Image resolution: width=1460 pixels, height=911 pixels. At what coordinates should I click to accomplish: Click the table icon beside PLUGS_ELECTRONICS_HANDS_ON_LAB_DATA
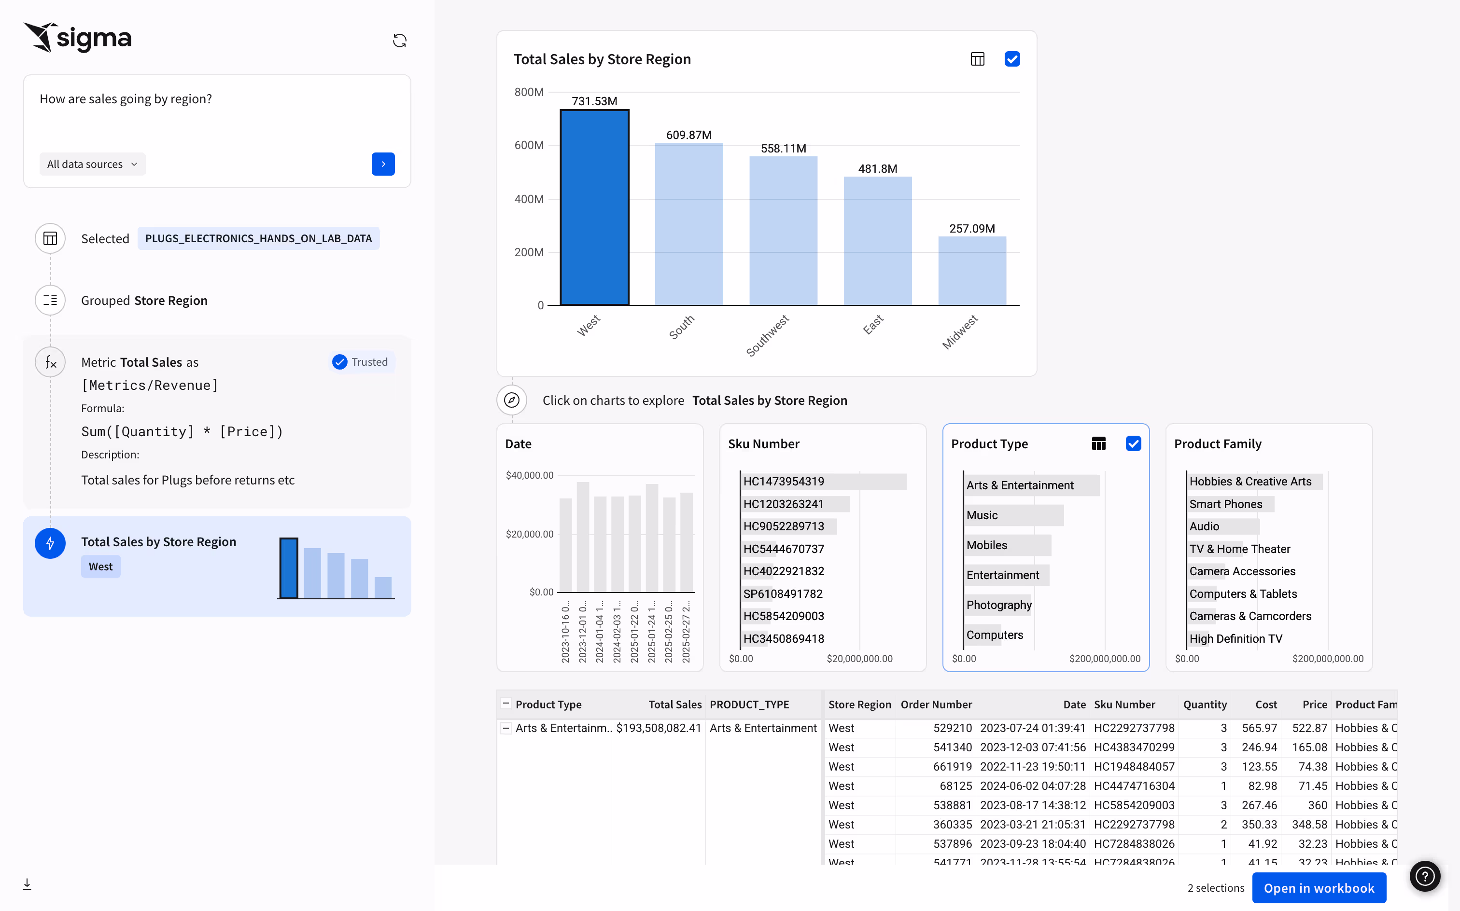coord(50,238)
